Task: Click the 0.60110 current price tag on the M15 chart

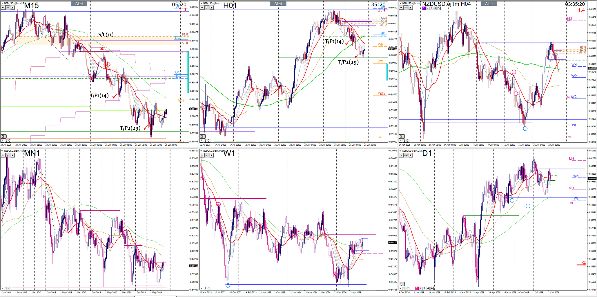Action: pos(194,109)
